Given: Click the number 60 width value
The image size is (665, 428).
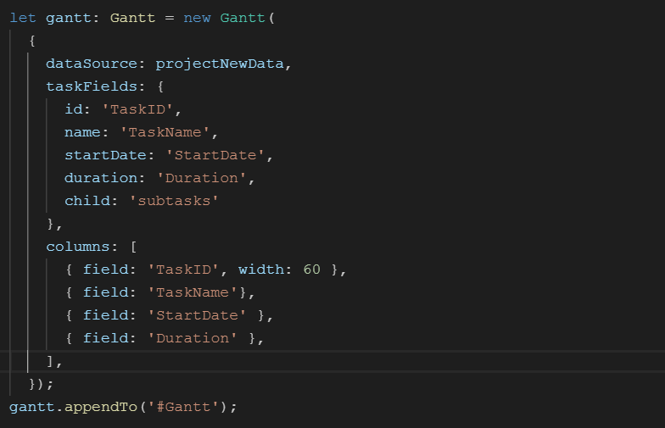Looking at the screenshot, I should (311, 270).
